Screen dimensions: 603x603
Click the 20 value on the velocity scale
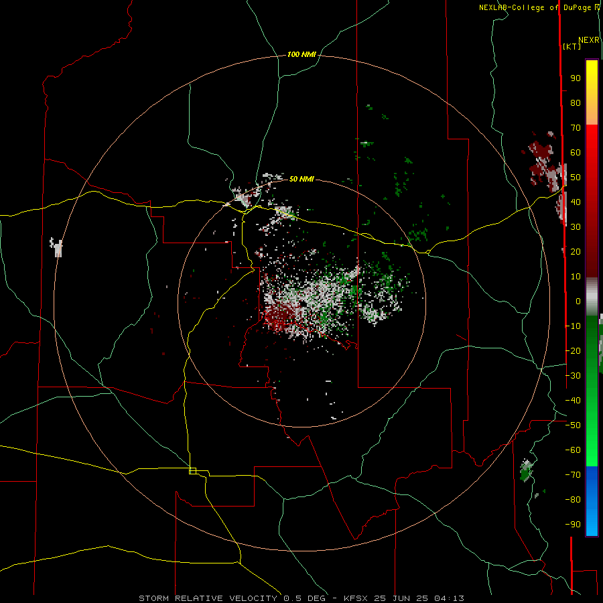(576, 252)
